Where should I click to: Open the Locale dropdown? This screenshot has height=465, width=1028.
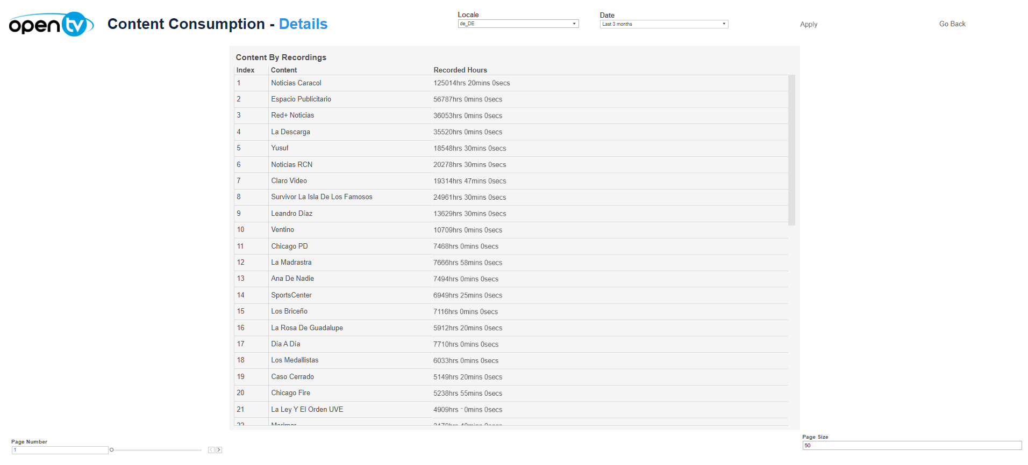coord(518,24)
